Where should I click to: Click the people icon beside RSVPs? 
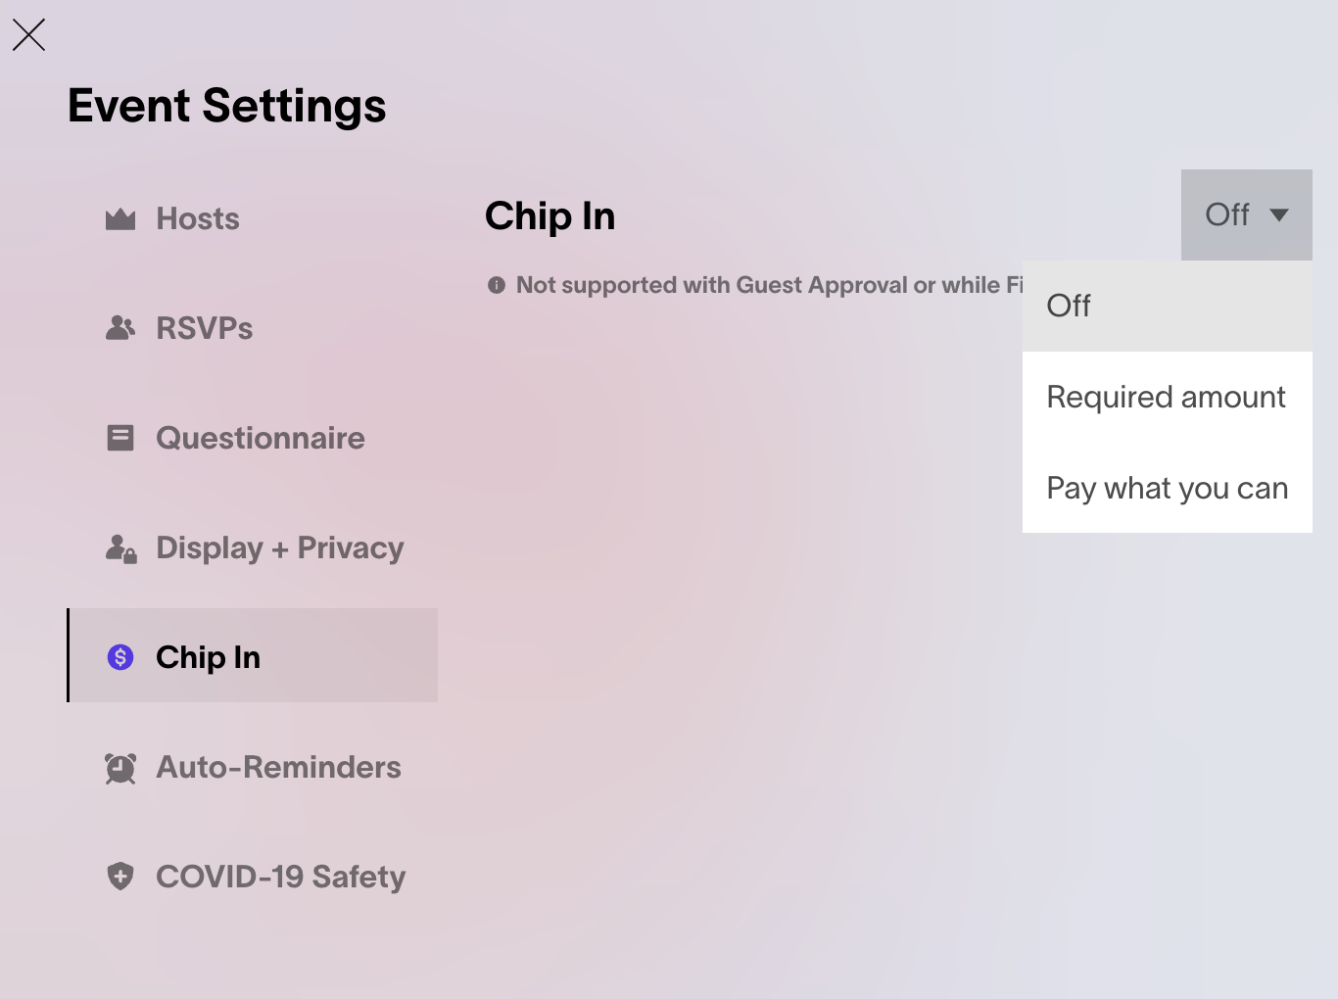[x=120, y=328]
